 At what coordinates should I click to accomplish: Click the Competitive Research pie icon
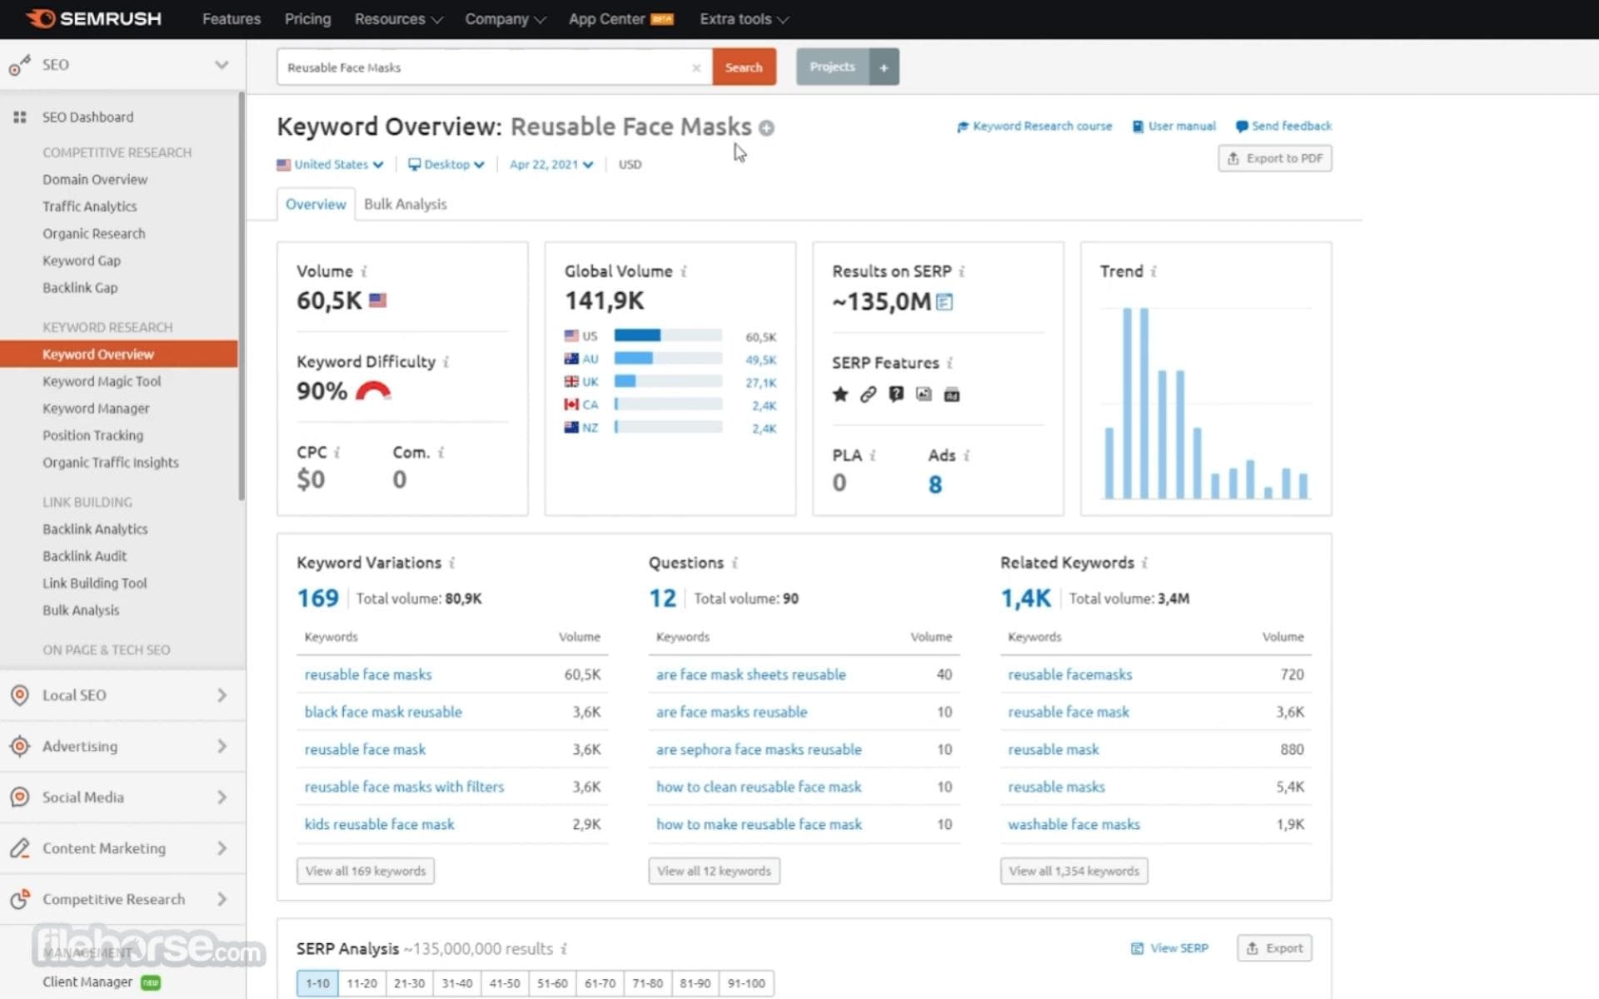point(20,899)
